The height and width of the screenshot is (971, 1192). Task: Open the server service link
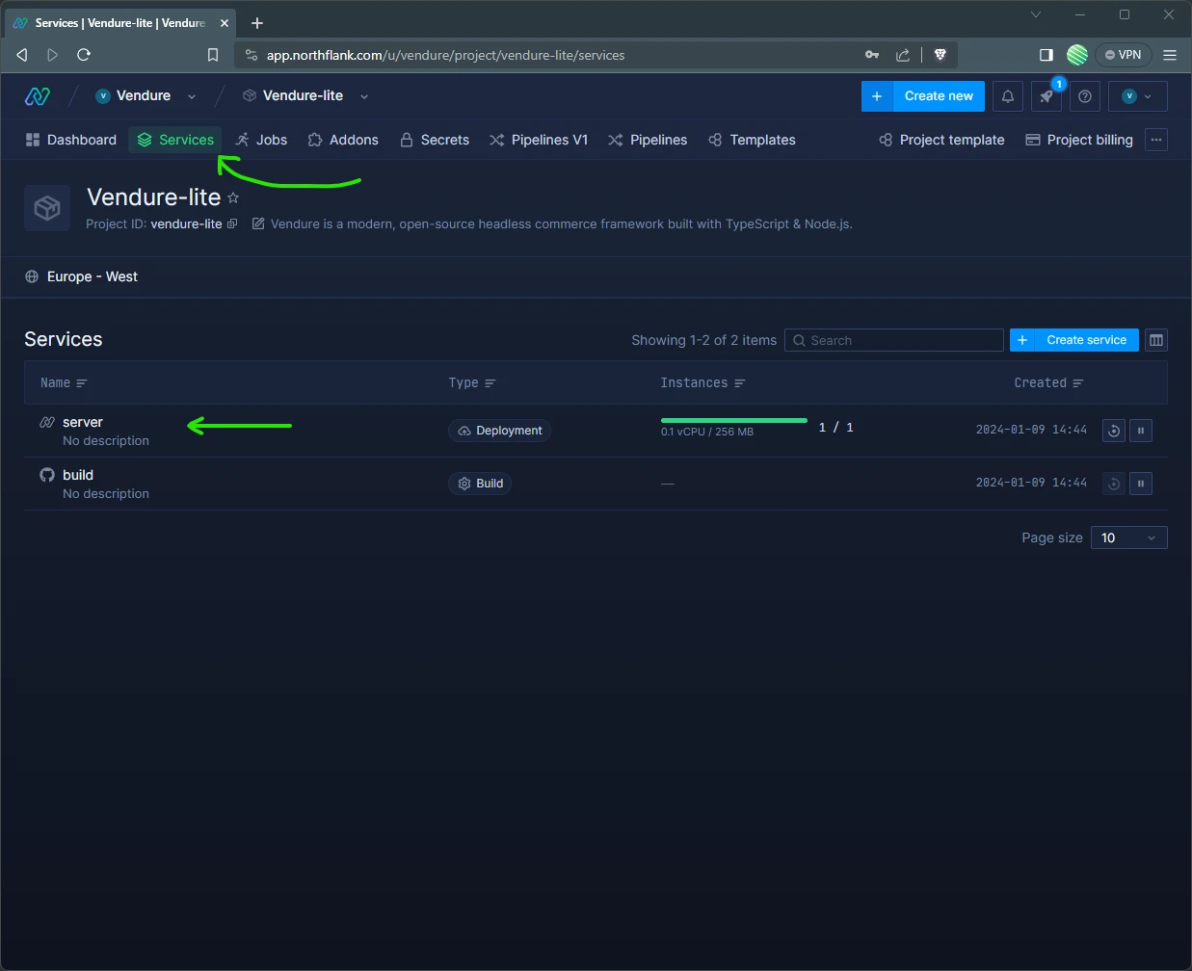(x=83, y=422)
